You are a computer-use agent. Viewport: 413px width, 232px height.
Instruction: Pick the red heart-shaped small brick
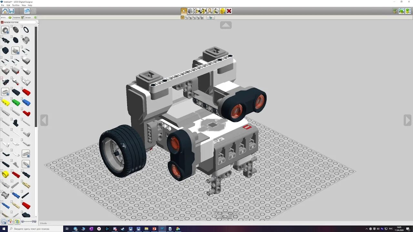point(26,113)
